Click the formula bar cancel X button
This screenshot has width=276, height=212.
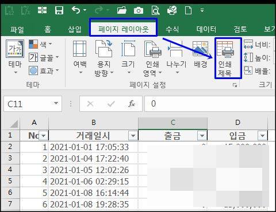(90, 104)
